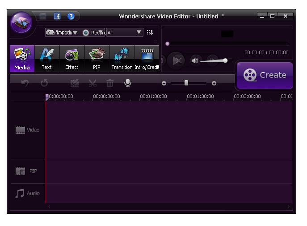Open Help with the question mark icon
Image resolution: width=307 pixels, height=226 pixels.
point(71,16)
